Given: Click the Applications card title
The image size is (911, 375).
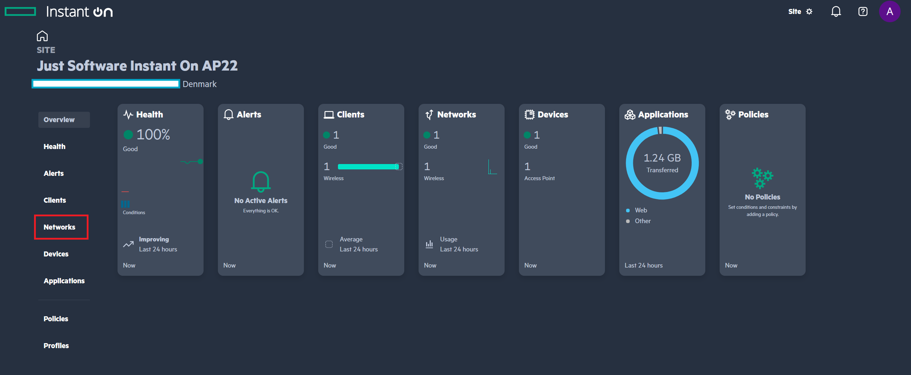Looking at the screenshot, I should pos(663,115).
